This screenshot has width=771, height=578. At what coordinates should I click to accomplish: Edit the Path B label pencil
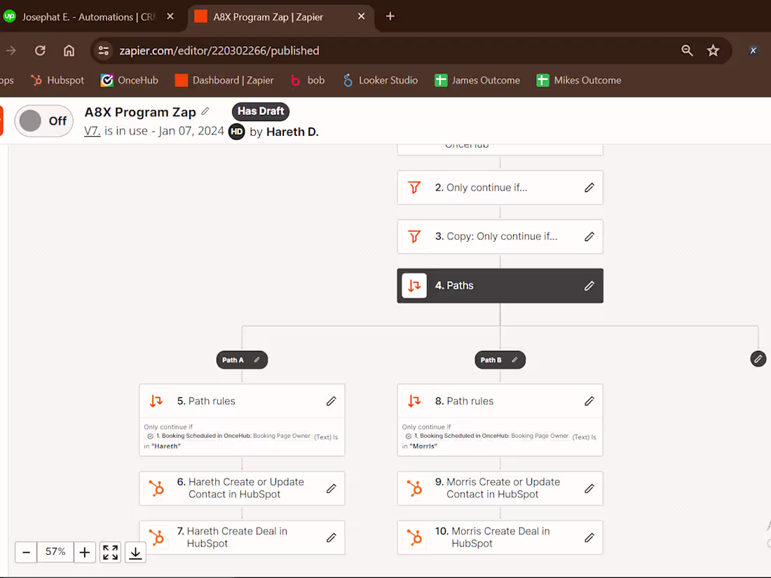[x=515, y=359]
